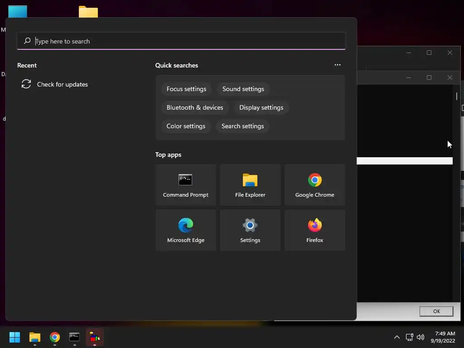Viewport: 464px width, 348px height.
Task: Open the Quick searches more options menu
Action: [337, 65]
